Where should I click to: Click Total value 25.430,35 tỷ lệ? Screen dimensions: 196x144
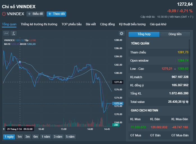coord(178,102)
